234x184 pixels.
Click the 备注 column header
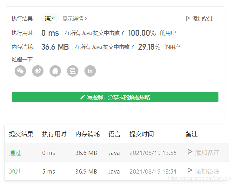pos(191,134)
